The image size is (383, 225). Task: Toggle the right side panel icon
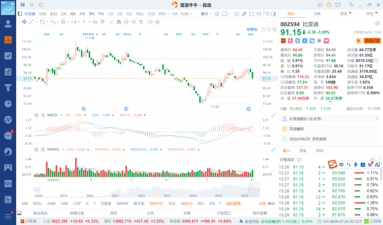click(273, 14)
